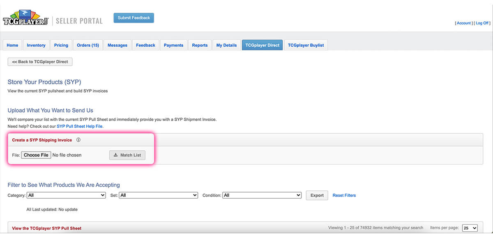
Task: Open the Messages tab
Action: 117,45
